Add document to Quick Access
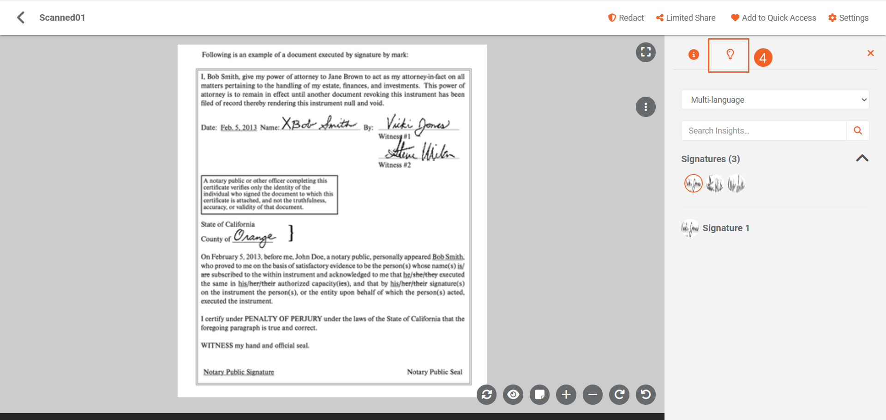 click(x=773, y=17)
